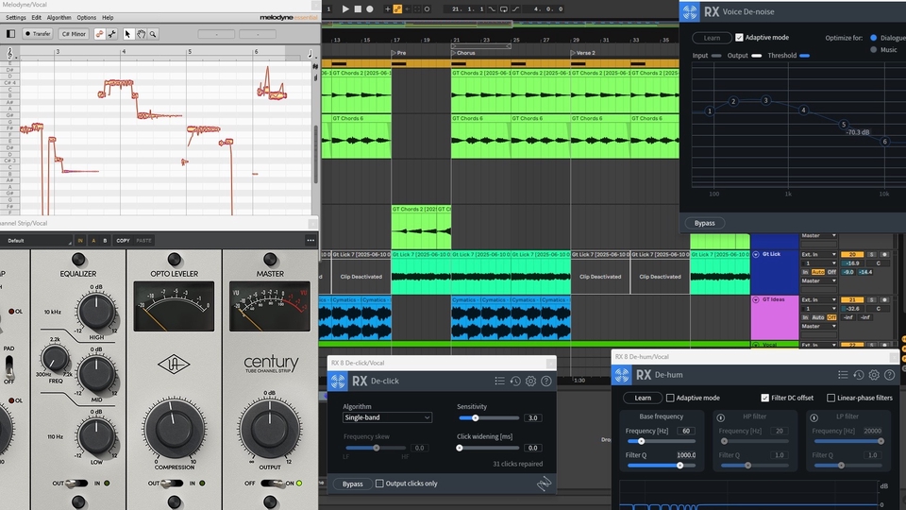Open the C# Minor key selector
Viewport: 906px width, 510px height.
coord(75,34)
